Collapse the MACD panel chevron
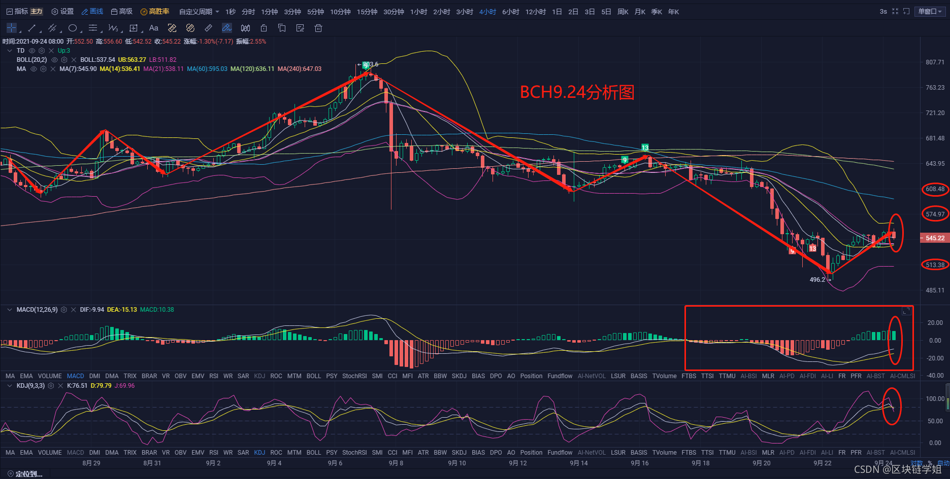Screen dimensions: 950x479 (x=10, y=310)
